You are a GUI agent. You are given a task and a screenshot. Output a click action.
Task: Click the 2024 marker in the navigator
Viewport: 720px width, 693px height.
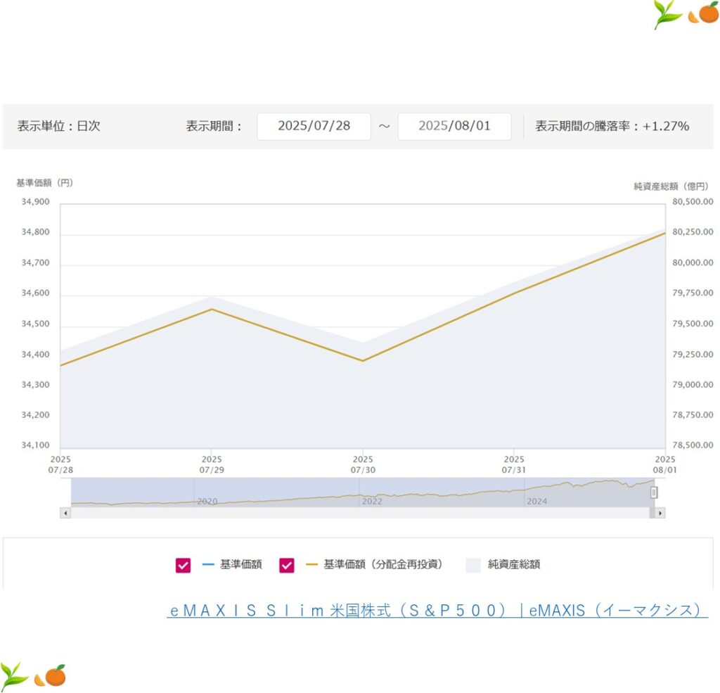point(536,502)
